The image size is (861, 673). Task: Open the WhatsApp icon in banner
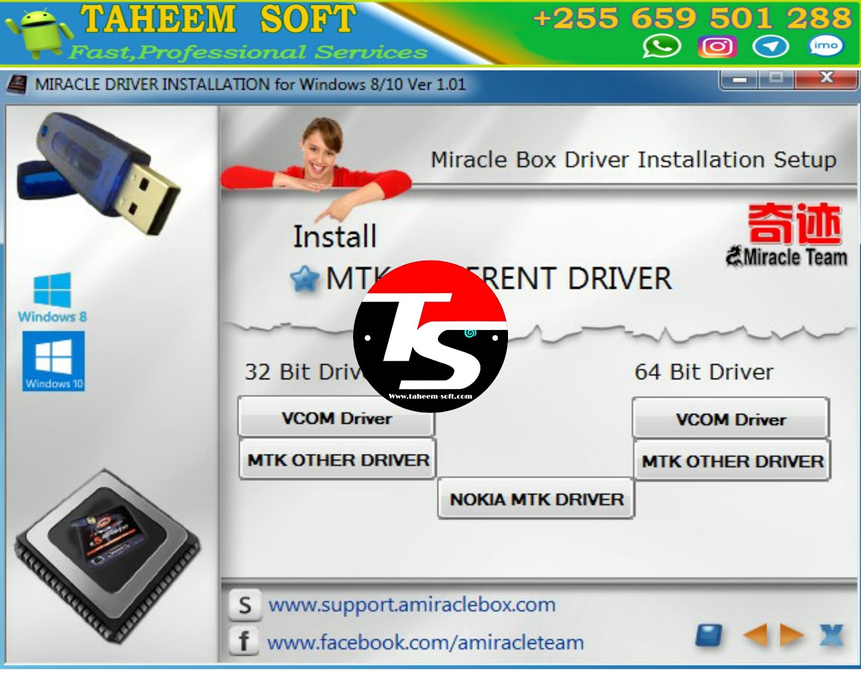click(x=661, y=46)
